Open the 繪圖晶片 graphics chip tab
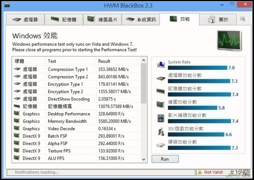 click(x=103, y=19)
